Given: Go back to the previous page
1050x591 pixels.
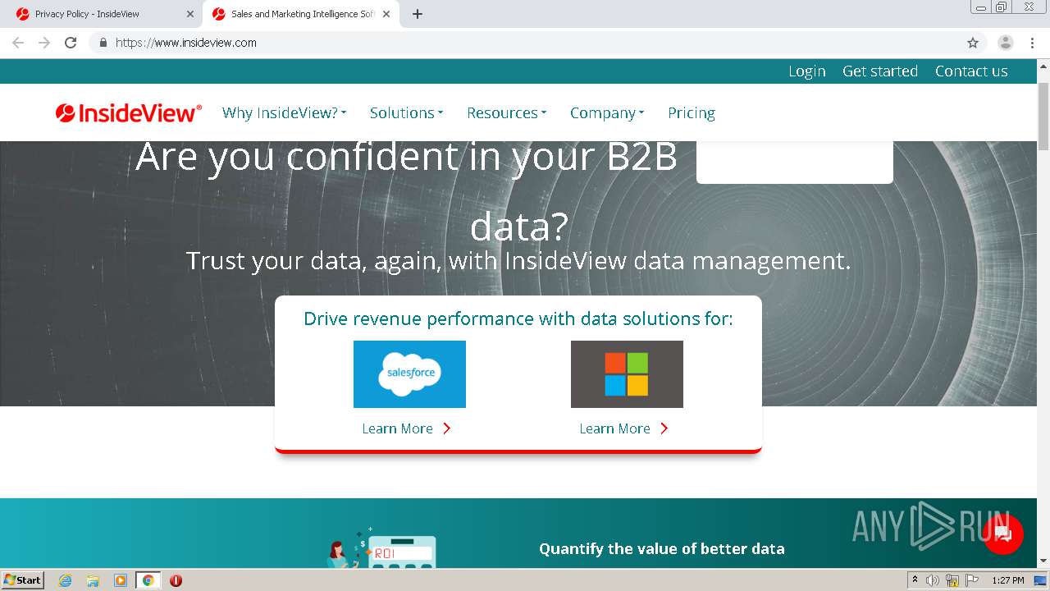Looking at the screenshot, I should [x=18, y=43].
